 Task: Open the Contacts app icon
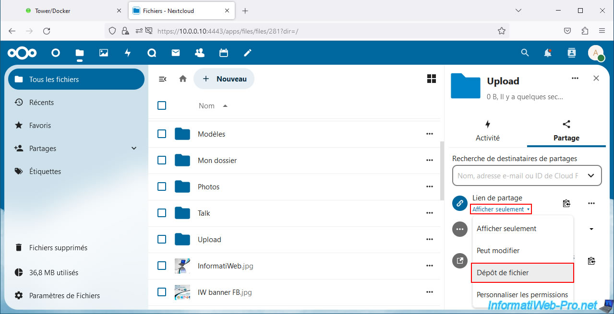coord(200,53)
